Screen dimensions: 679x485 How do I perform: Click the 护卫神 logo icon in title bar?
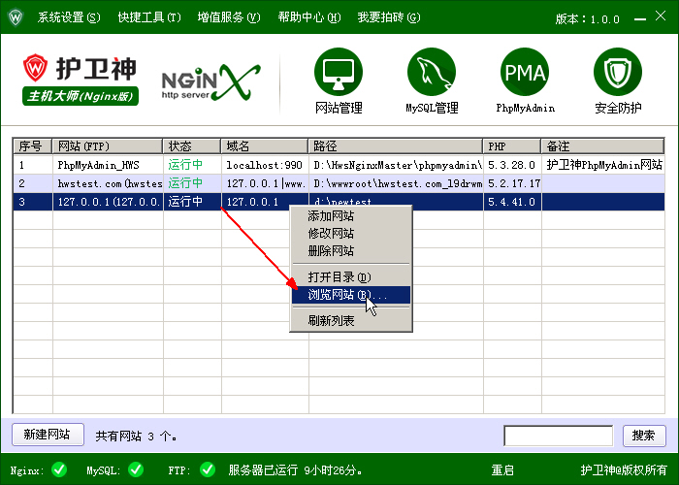16,17
